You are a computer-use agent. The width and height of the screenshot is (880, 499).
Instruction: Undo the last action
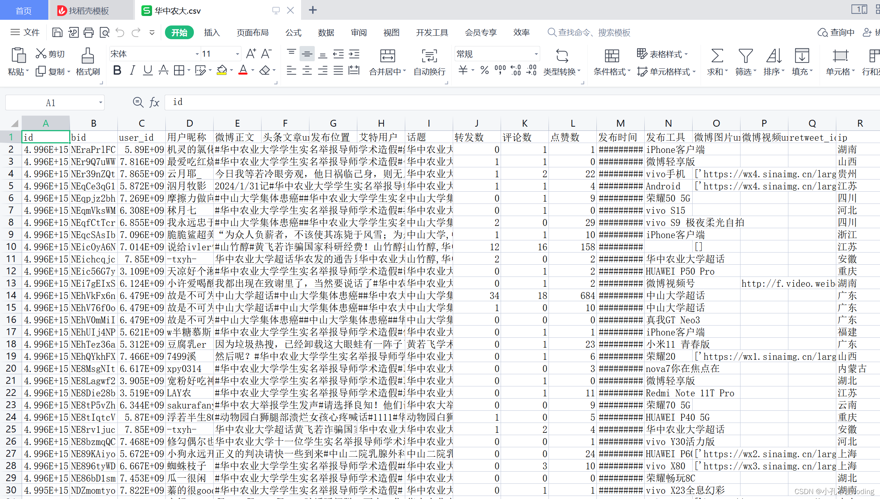pos(120,33)
